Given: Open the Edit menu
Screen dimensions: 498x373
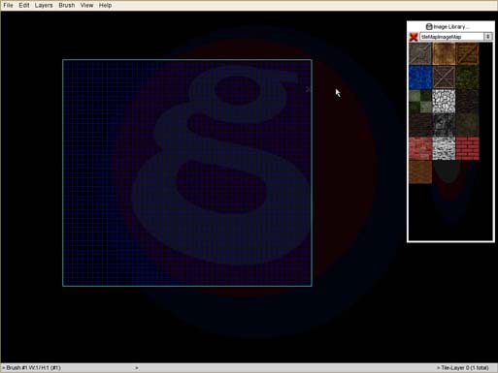Looking at the screenshot, I should pos(24,5).
